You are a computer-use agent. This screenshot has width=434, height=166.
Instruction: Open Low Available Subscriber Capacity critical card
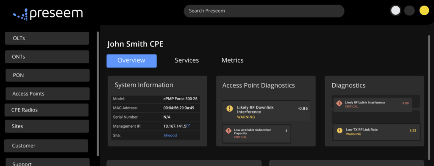click(256, 134)
